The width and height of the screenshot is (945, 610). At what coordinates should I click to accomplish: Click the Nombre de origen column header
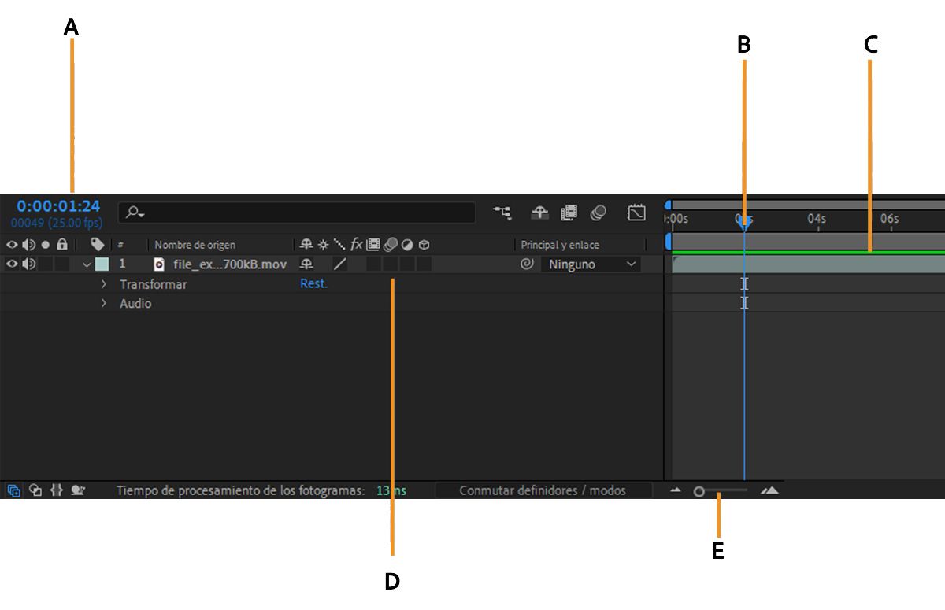pyautogui.click(x=195, y=245)
